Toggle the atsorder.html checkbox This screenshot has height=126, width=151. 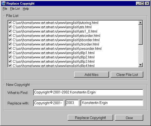click(x=10, y=36)
